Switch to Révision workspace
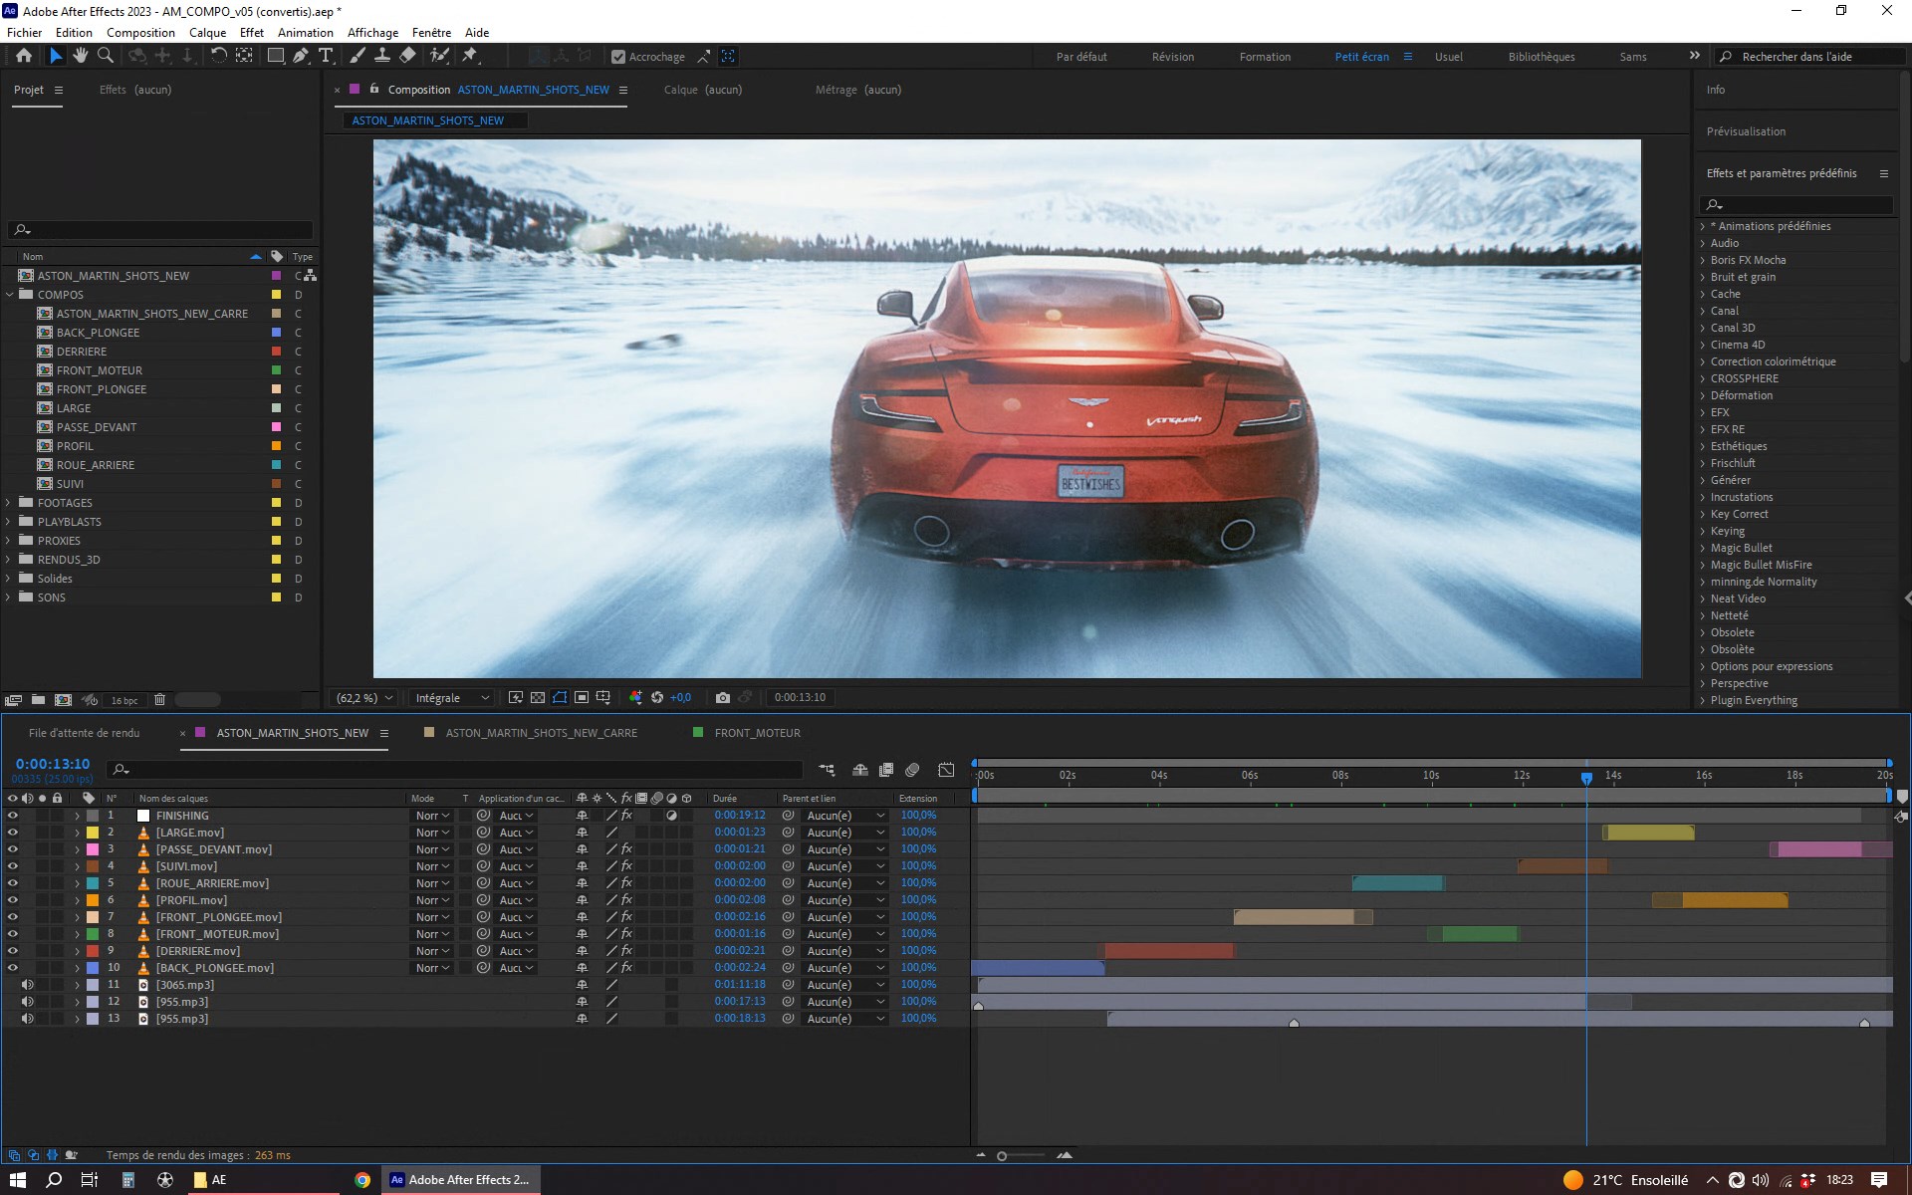Image resolution: width=1912 pixels, height=1195 pixels. point(1172,57)
